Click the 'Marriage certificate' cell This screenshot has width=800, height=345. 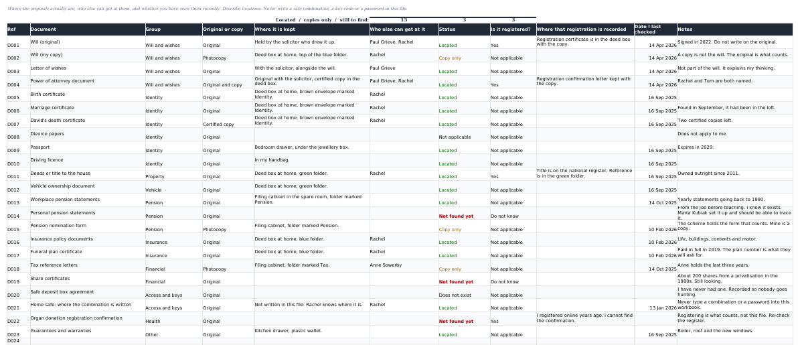coord(88,109)
